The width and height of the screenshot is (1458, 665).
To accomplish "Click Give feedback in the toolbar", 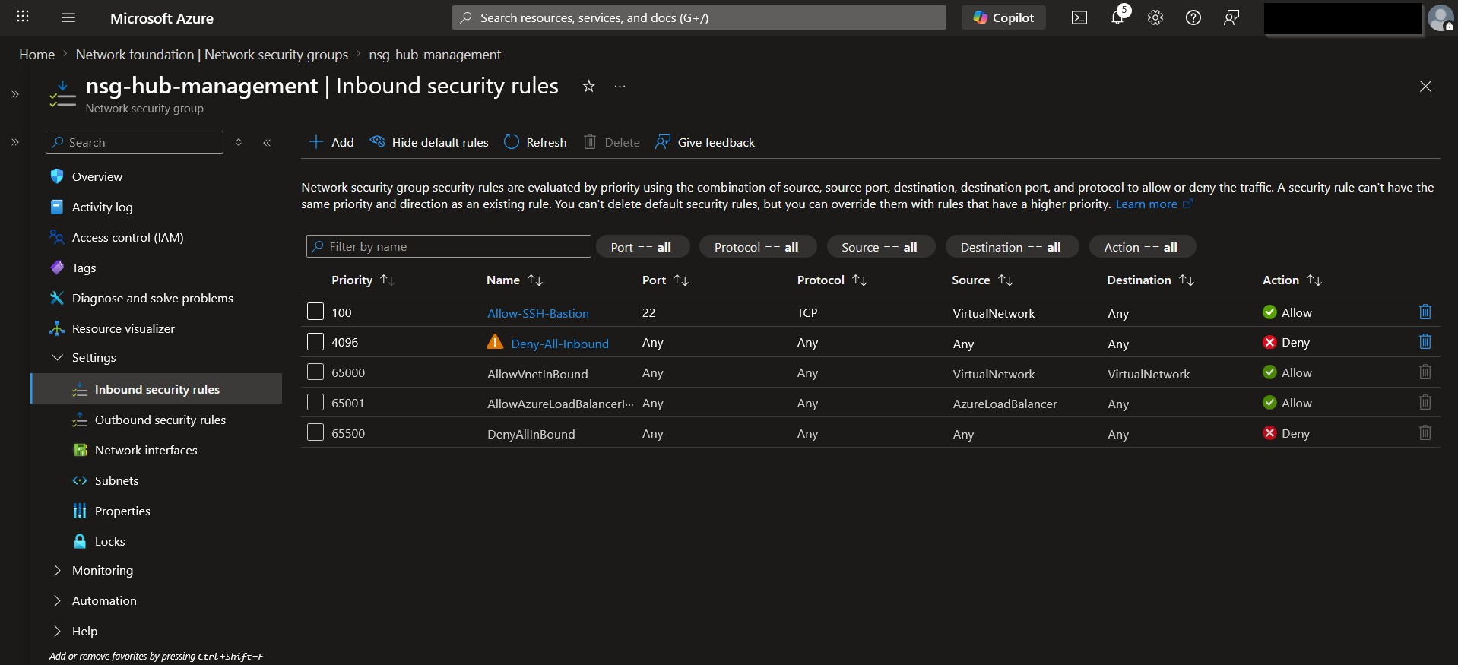I will point(705,142).
